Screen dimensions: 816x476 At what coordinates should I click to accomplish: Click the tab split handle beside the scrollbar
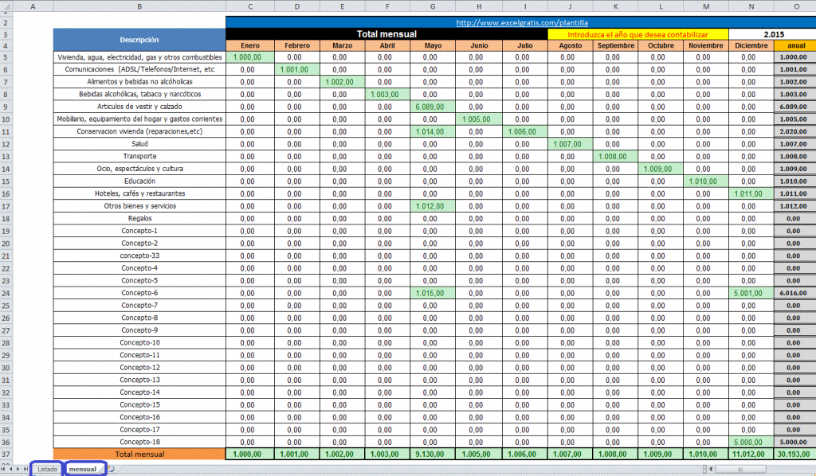tap(704, 470)
